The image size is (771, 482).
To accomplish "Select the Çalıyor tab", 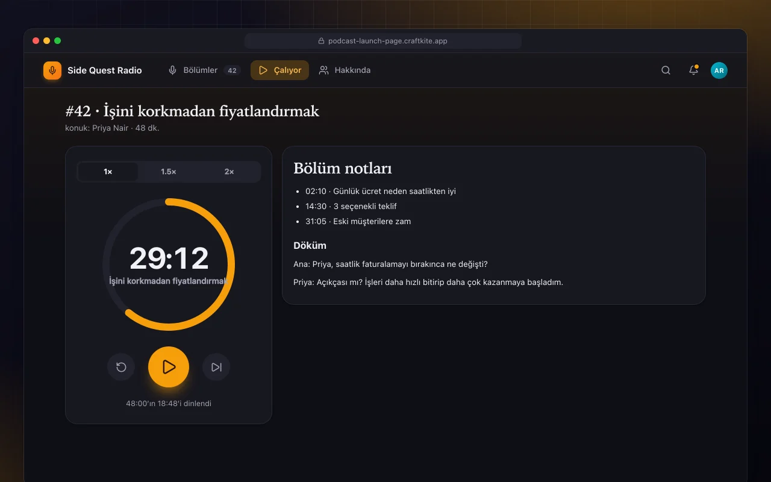I will point(279,70).
